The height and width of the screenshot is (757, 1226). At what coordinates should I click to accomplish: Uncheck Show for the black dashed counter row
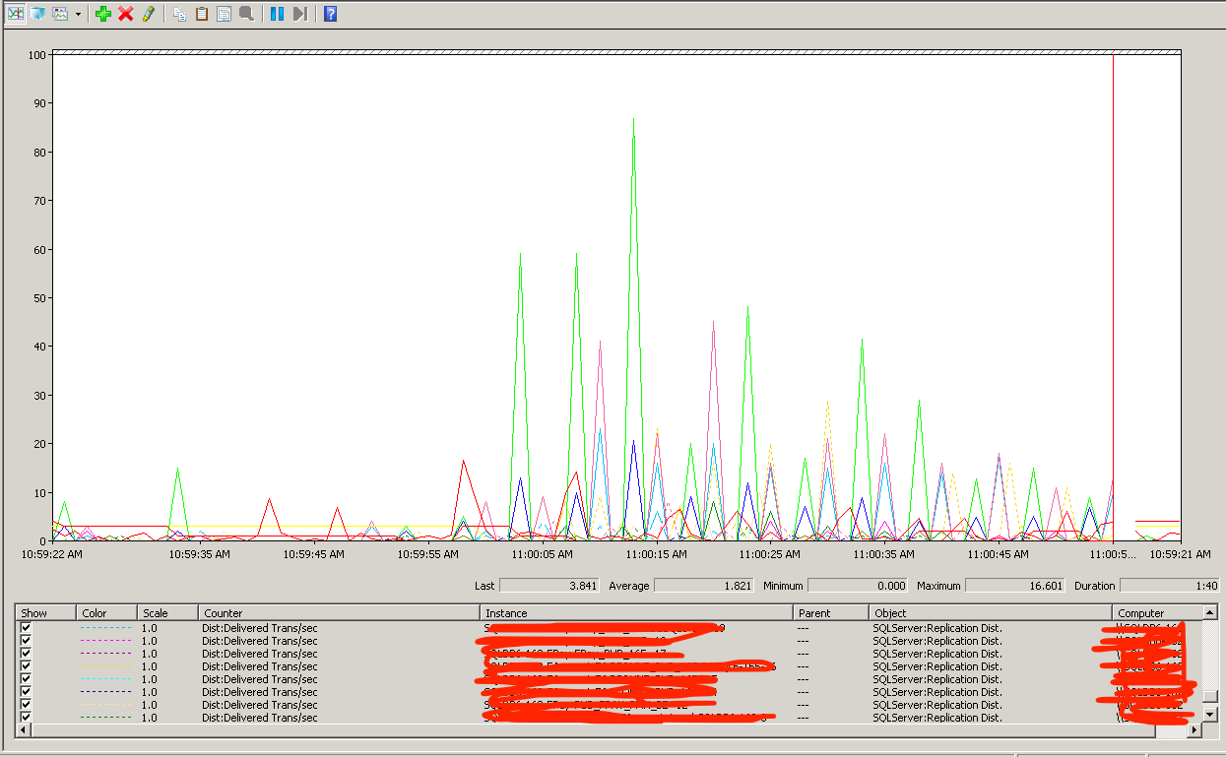pos(26,653)
